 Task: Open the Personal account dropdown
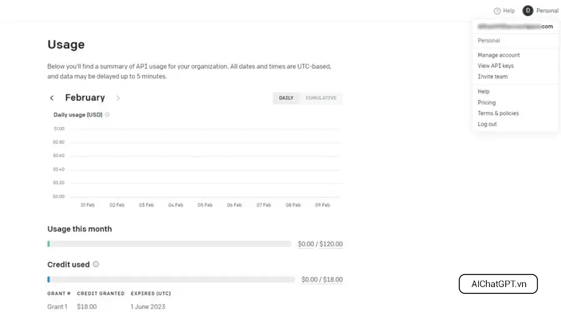[547, 11]
